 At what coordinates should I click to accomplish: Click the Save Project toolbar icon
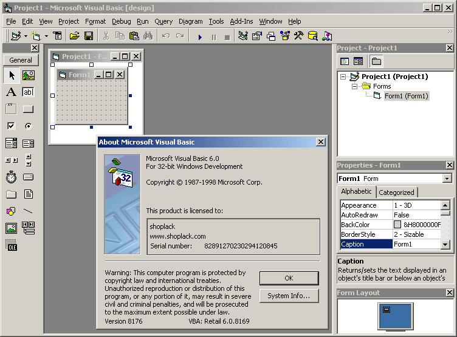tap(89, 36)
